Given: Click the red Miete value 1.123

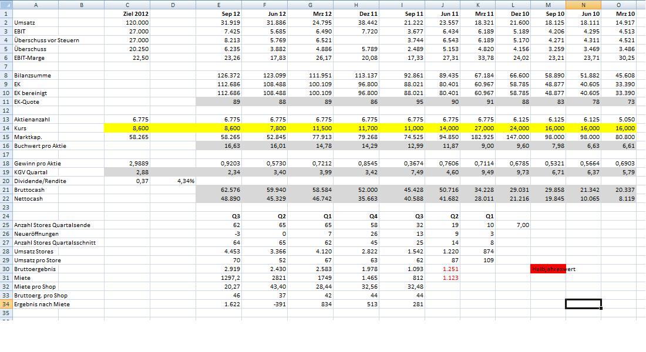Looking at the screenshot, I should click(443, 278).
